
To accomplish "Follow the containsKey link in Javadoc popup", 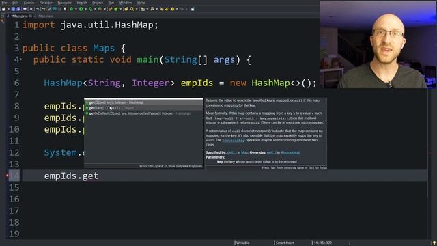I will point(234,140).
